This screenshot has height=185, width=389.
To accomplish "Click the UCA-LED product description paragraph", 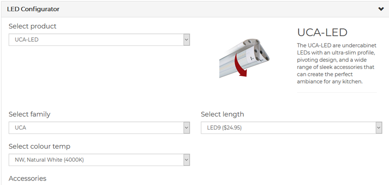I will (x=337, y=64).
